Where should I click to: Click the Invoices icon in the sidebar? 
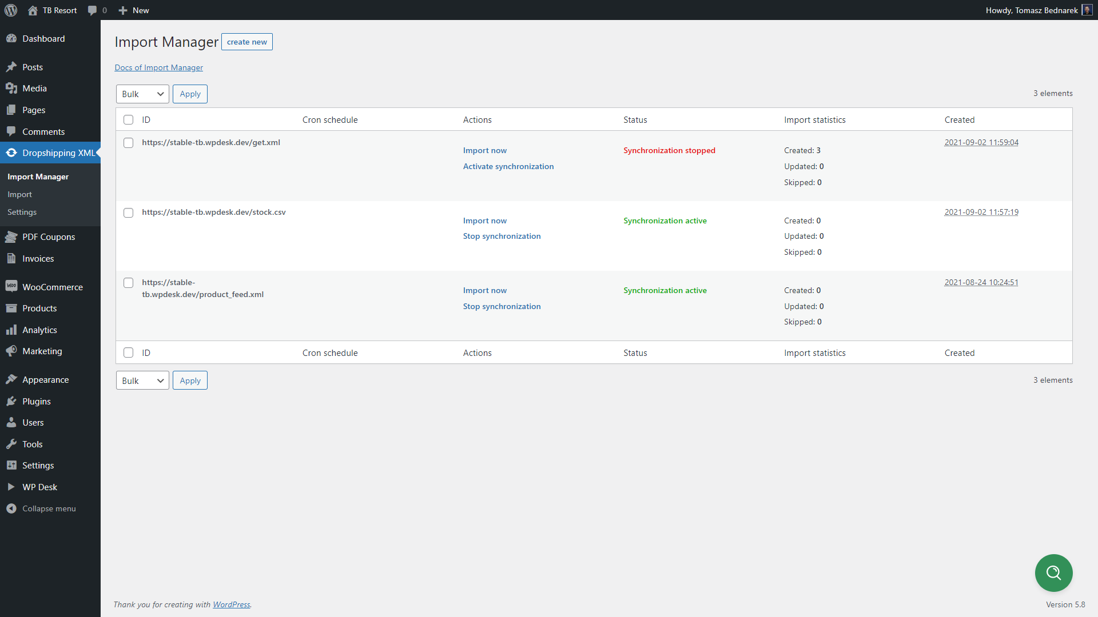coord(11,258)
